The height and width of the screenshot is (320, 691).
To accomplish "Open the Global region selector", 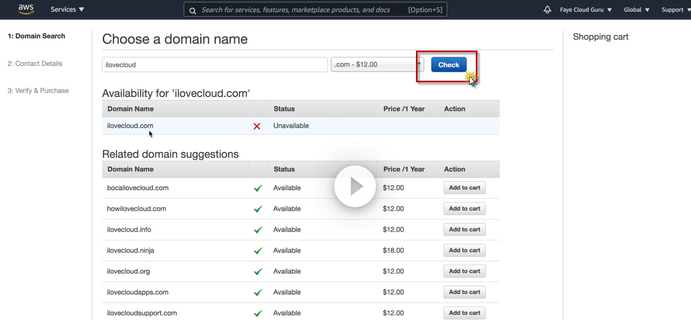I will [636, 10].
